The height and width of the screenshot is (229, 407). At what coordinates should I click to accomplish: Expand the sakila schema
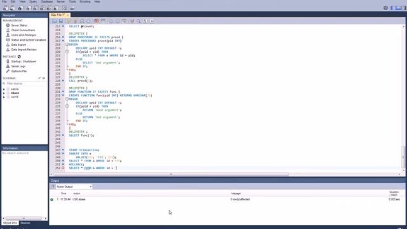point(4,89)
